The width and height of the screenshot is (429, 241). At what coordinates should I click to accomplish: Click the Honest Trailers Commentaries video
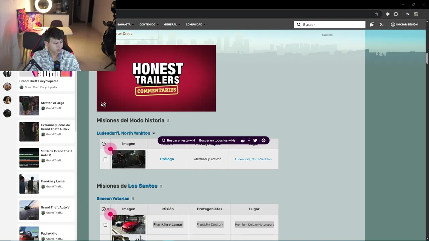[156, 78]
